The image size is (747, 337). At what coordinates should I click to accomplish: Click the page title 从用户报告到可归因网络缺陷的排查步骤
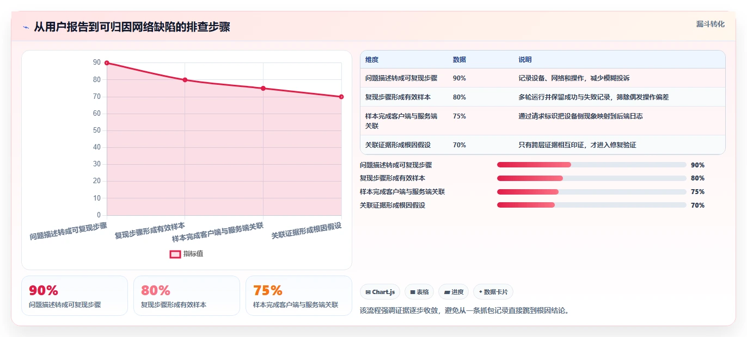(132, 27)
